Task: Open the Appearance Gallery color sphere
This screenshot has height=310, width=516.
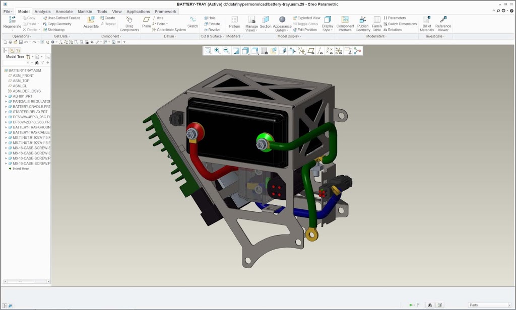Action: point(282,20)
